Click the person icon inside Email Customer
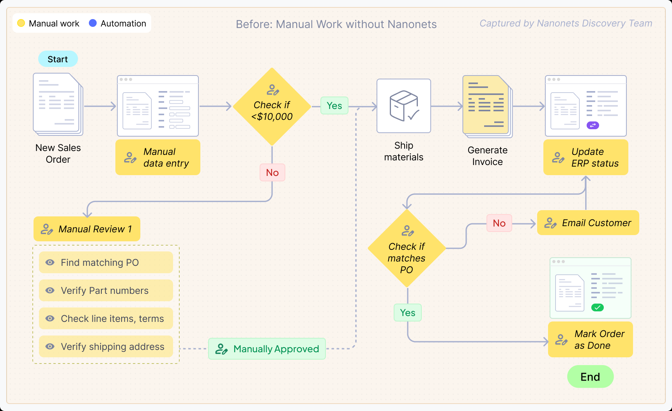The width and height of the screenshot is (672, 411). click(550, 223)
